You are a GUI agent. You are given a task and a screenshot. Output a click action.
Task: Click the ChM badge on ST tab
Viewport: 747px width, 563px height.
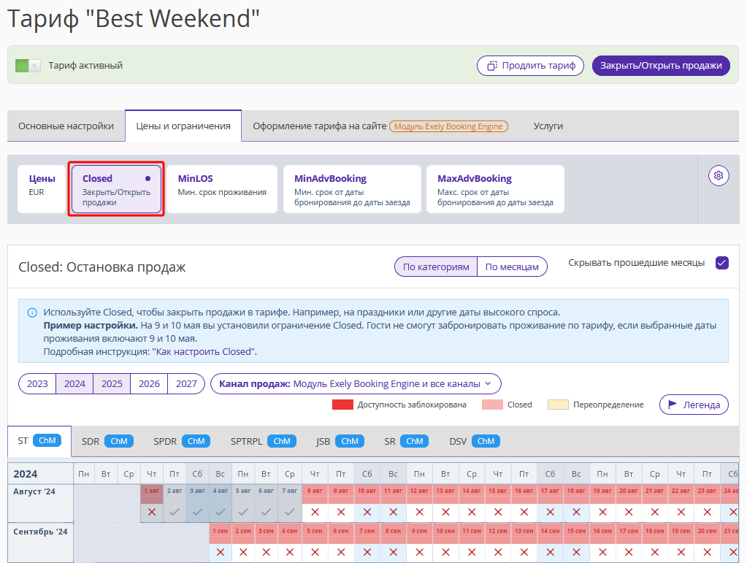tap(47, 440)
